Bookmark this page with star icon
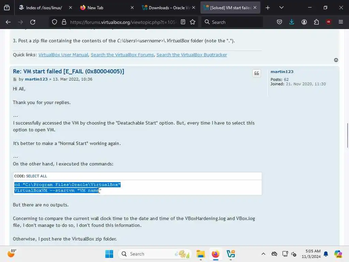The width and height of the screenshot is (349, 262). click(x=193, y=22)
